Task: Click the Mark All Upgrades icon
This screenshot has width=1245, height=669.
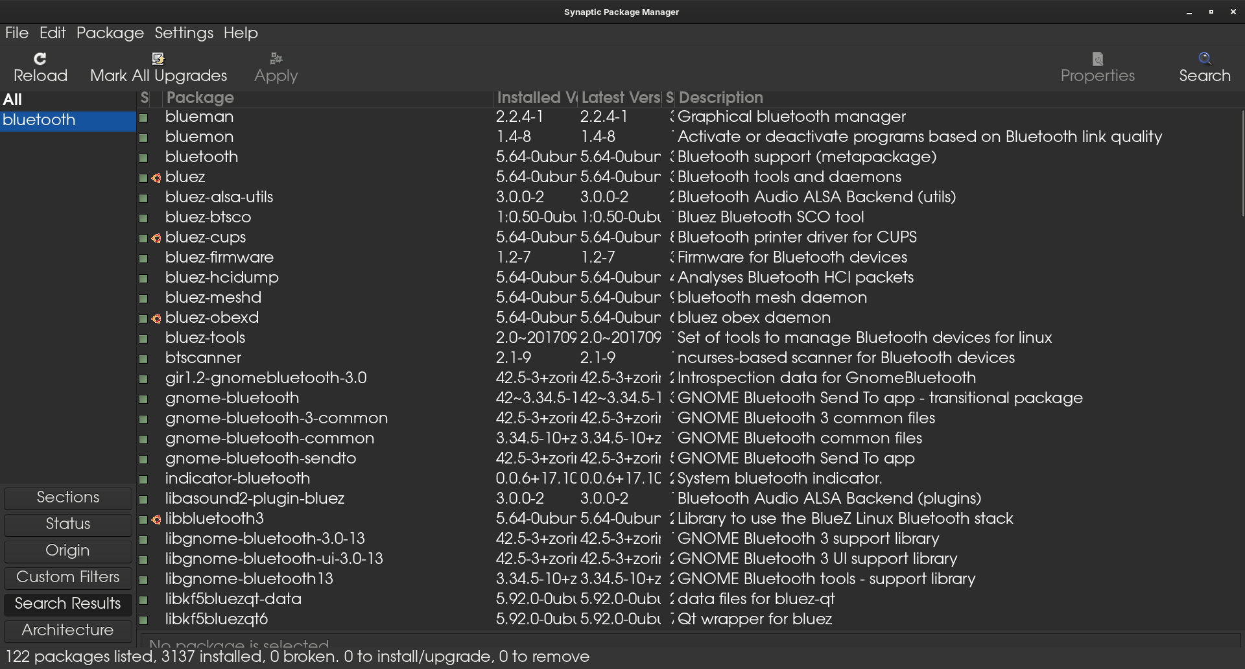Action: (x=158, y=59)
